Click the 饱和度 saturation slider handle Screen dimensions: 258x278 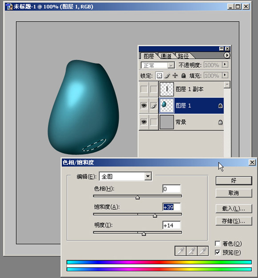155,216
